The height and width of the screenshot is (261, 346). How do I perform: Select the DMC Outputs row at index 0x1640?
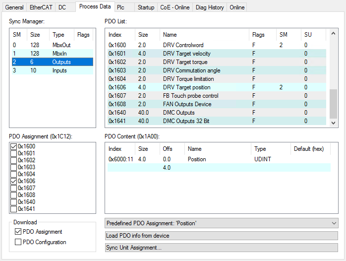[x=217, y=113]
